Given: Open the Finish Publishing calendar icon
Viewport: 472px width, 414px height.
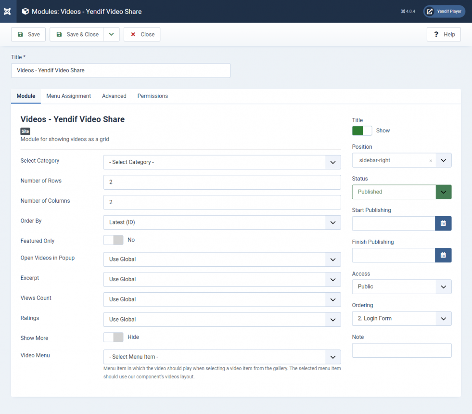Looking at the screenshot, I should 443,255.
